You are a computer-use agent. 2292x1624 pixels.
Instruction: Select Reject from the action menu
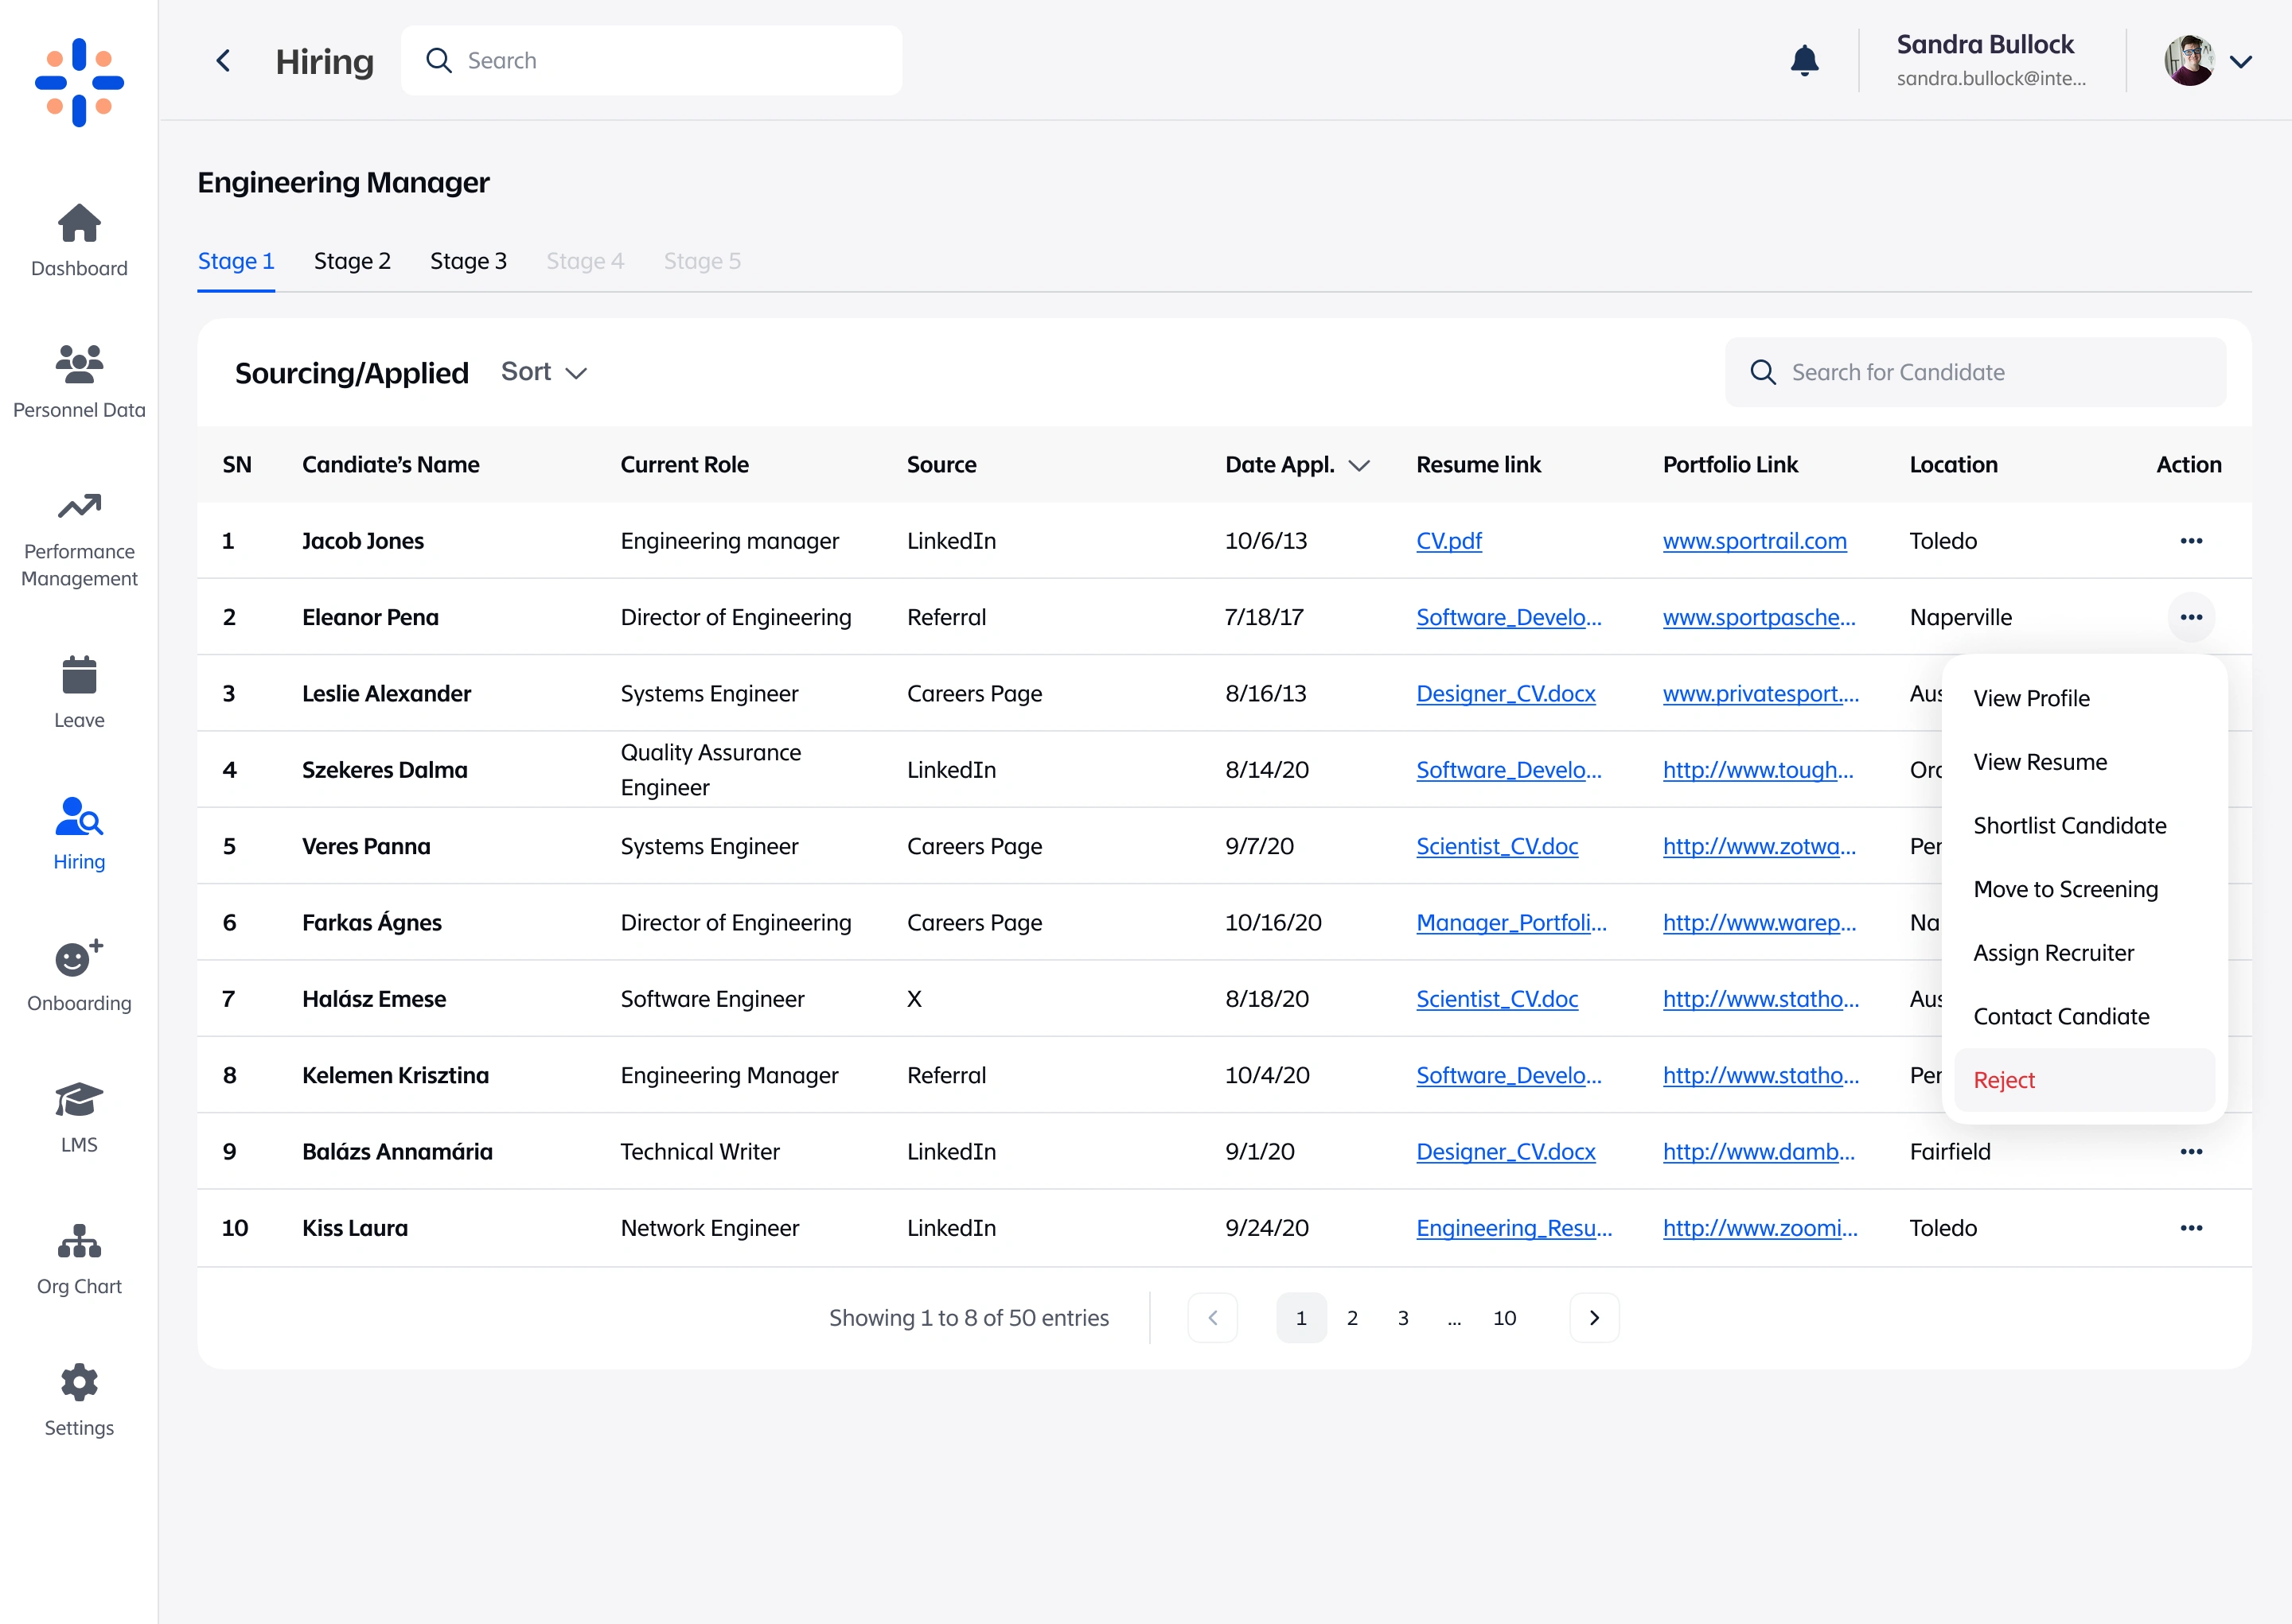click(x=2004, y=1080)
